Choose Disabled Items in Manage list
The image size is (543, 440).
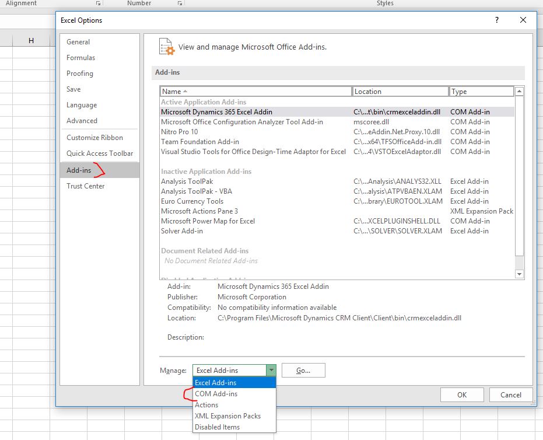(217, 427)
